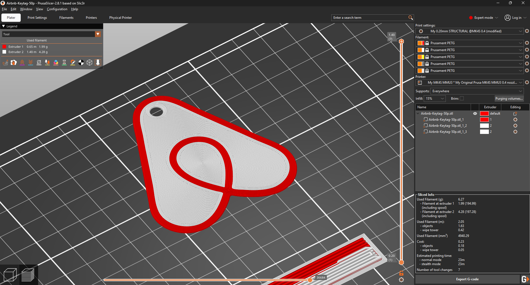Toggle tool changes icon in legend
530x285 pixels.
[x=47, y=63]
